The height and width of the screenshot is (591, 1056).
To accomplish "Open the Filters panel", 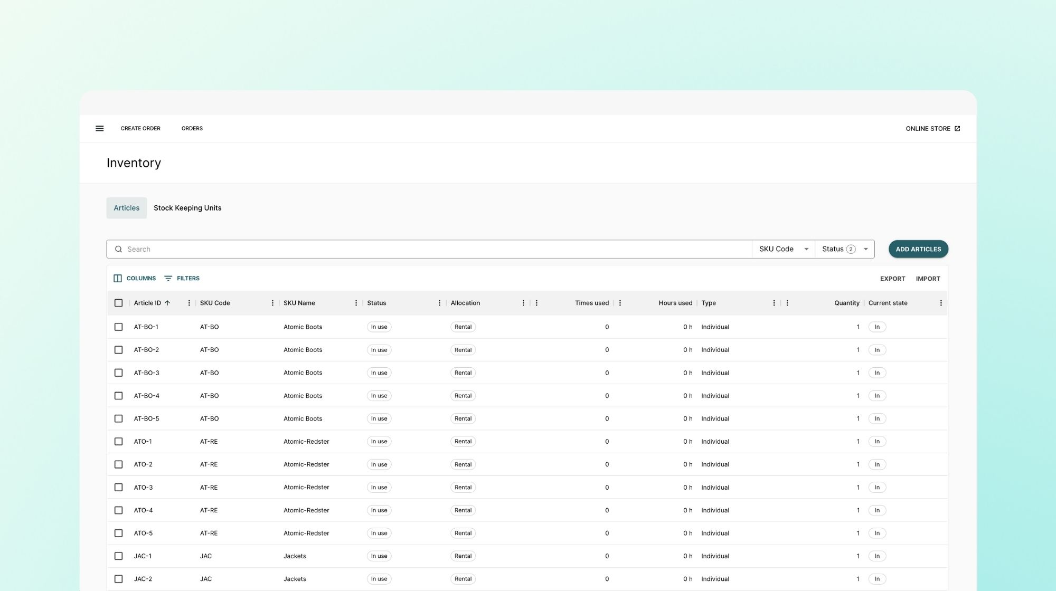I will [x=182, y=278].
